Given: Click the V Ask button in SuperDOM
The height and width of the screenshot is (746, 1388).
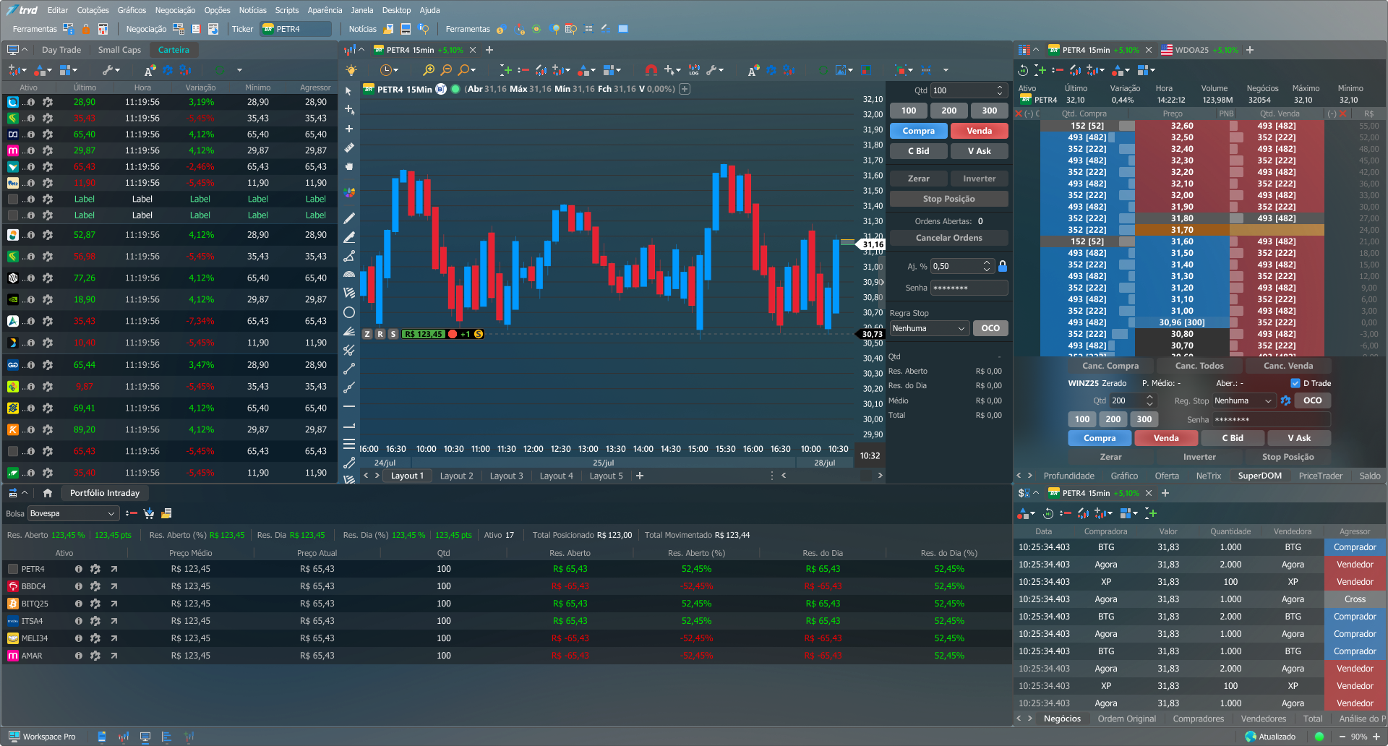Looking at the screenshot, I should click(1298, 438).
